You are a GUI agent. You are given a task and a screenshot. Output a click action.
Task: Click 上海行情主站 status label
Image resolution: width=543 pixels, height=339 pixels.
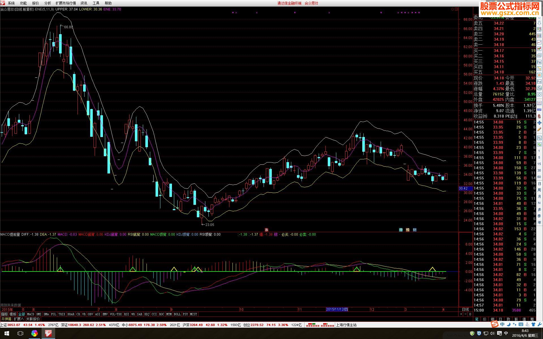pyautogui.click(x=346, y=325)
